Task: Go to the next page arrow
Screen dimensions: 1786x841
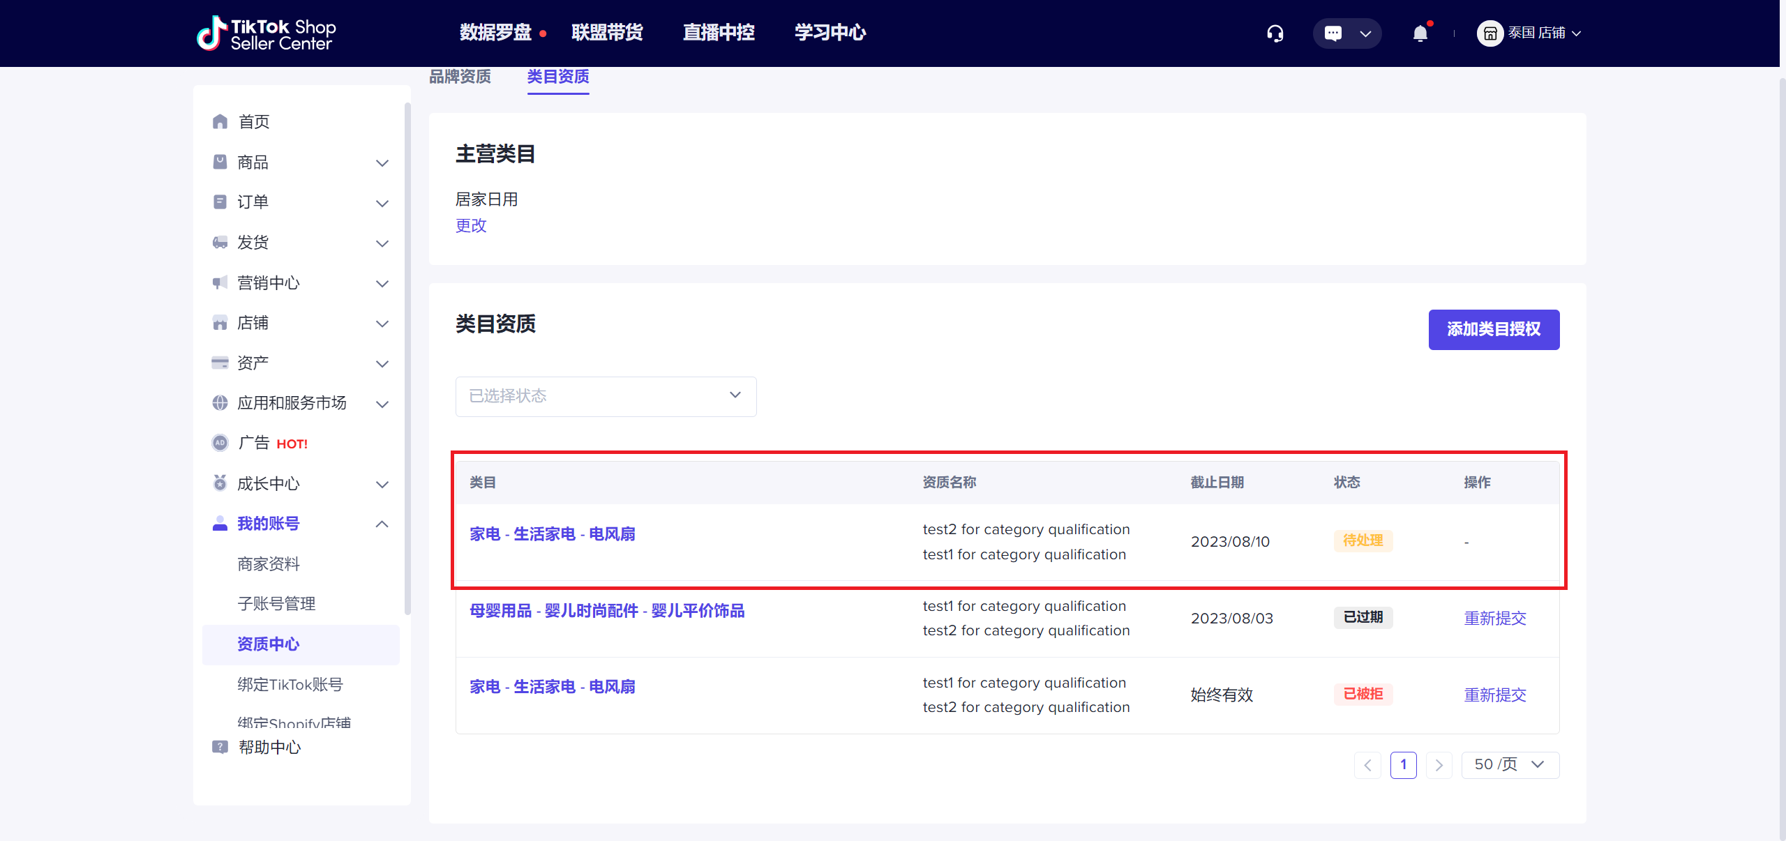Action: (x=1439, y=765)
